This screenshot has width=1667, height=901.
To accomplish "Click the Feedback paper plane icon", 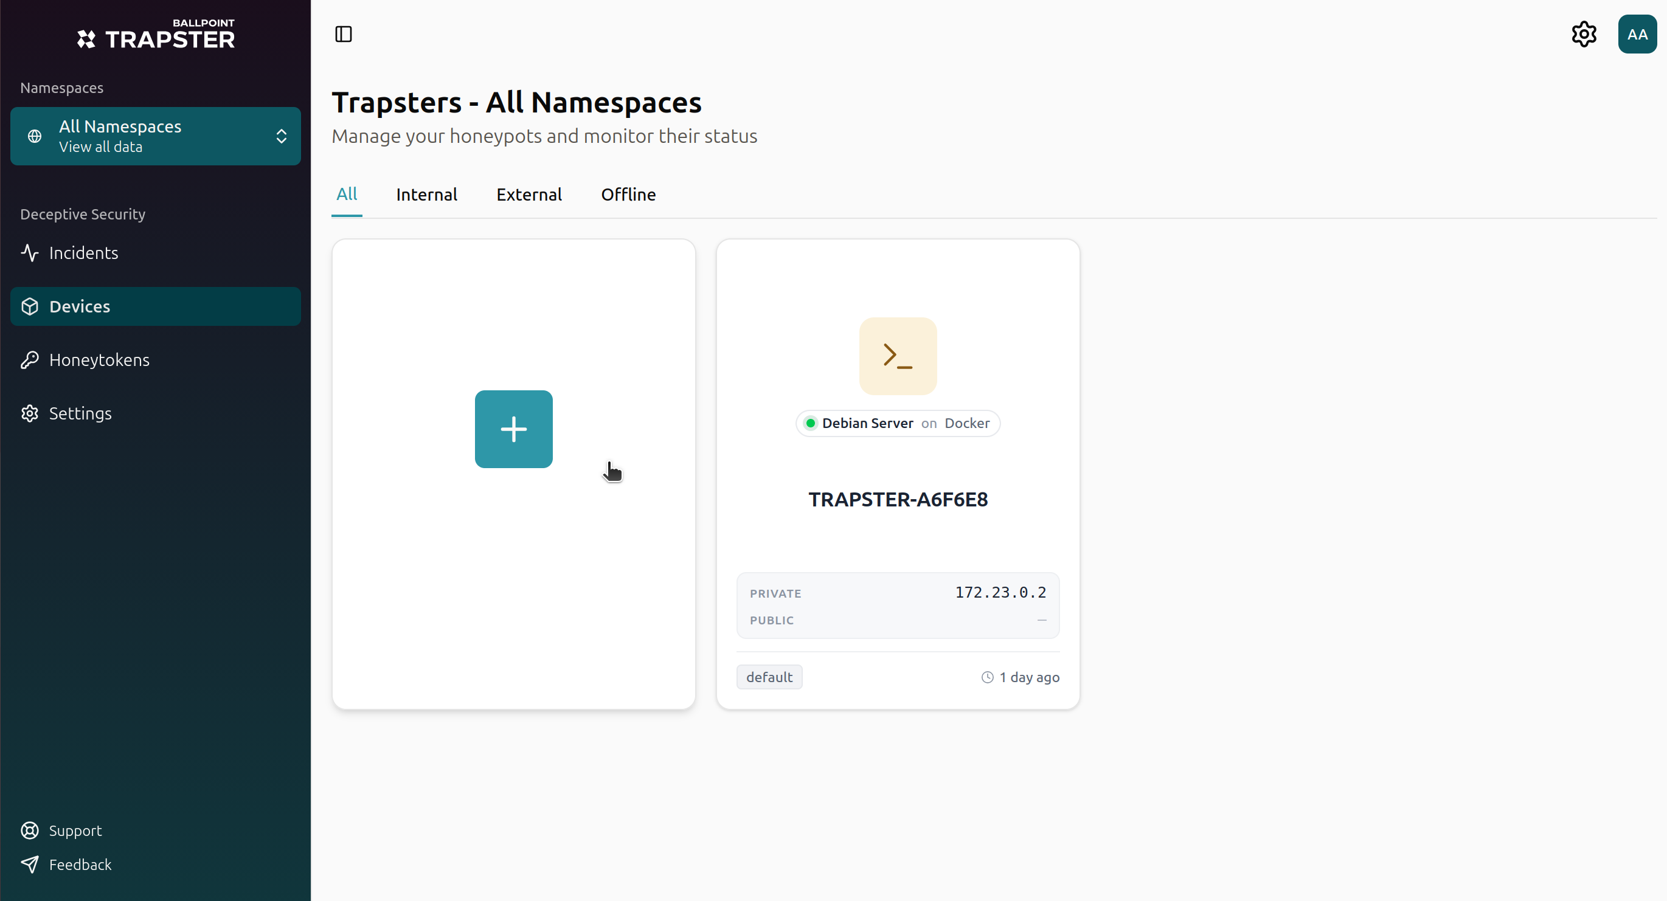I will [30, 865].
